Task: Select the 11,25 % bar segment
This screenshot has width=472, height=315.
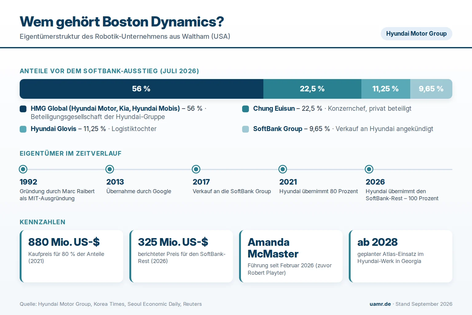Action: click(x=386, y=89)
